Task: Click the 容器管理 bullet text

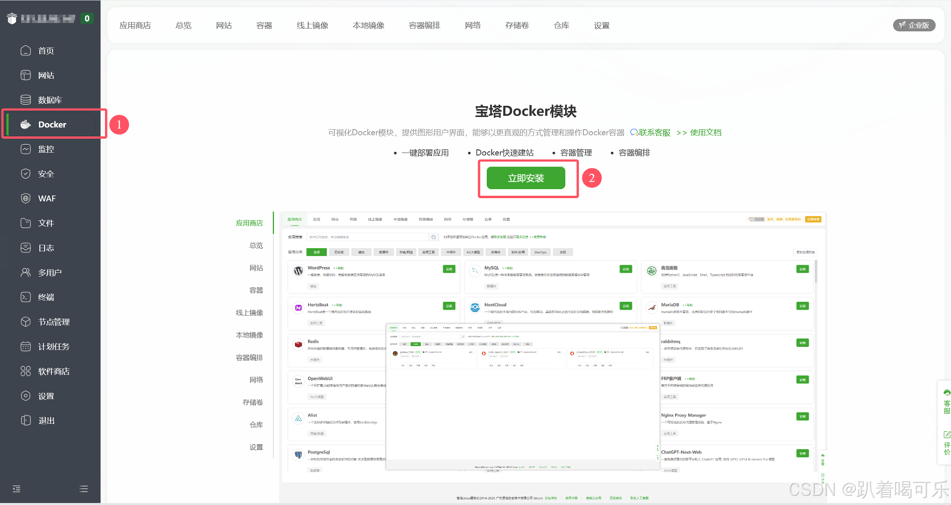Action: [x=576, y=153]
